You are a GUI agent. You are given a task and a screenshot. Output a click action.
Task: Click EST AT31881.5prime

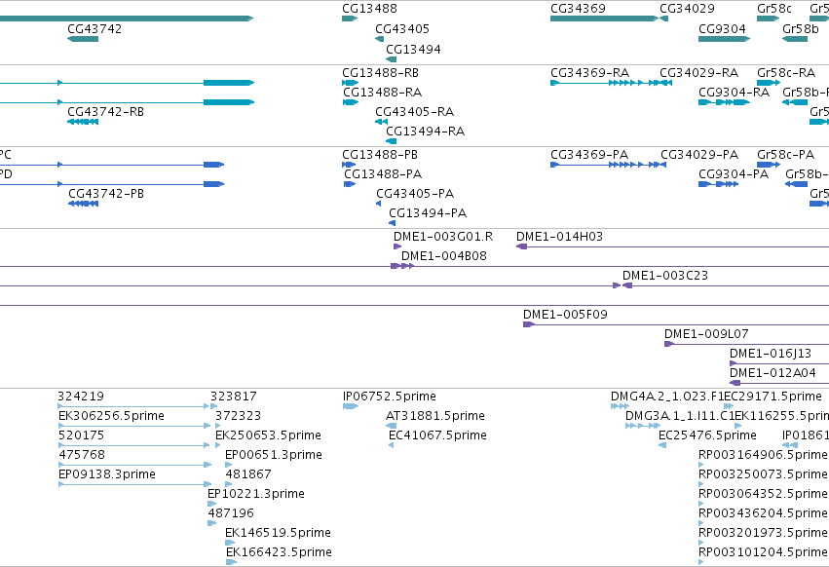[392, 426]
